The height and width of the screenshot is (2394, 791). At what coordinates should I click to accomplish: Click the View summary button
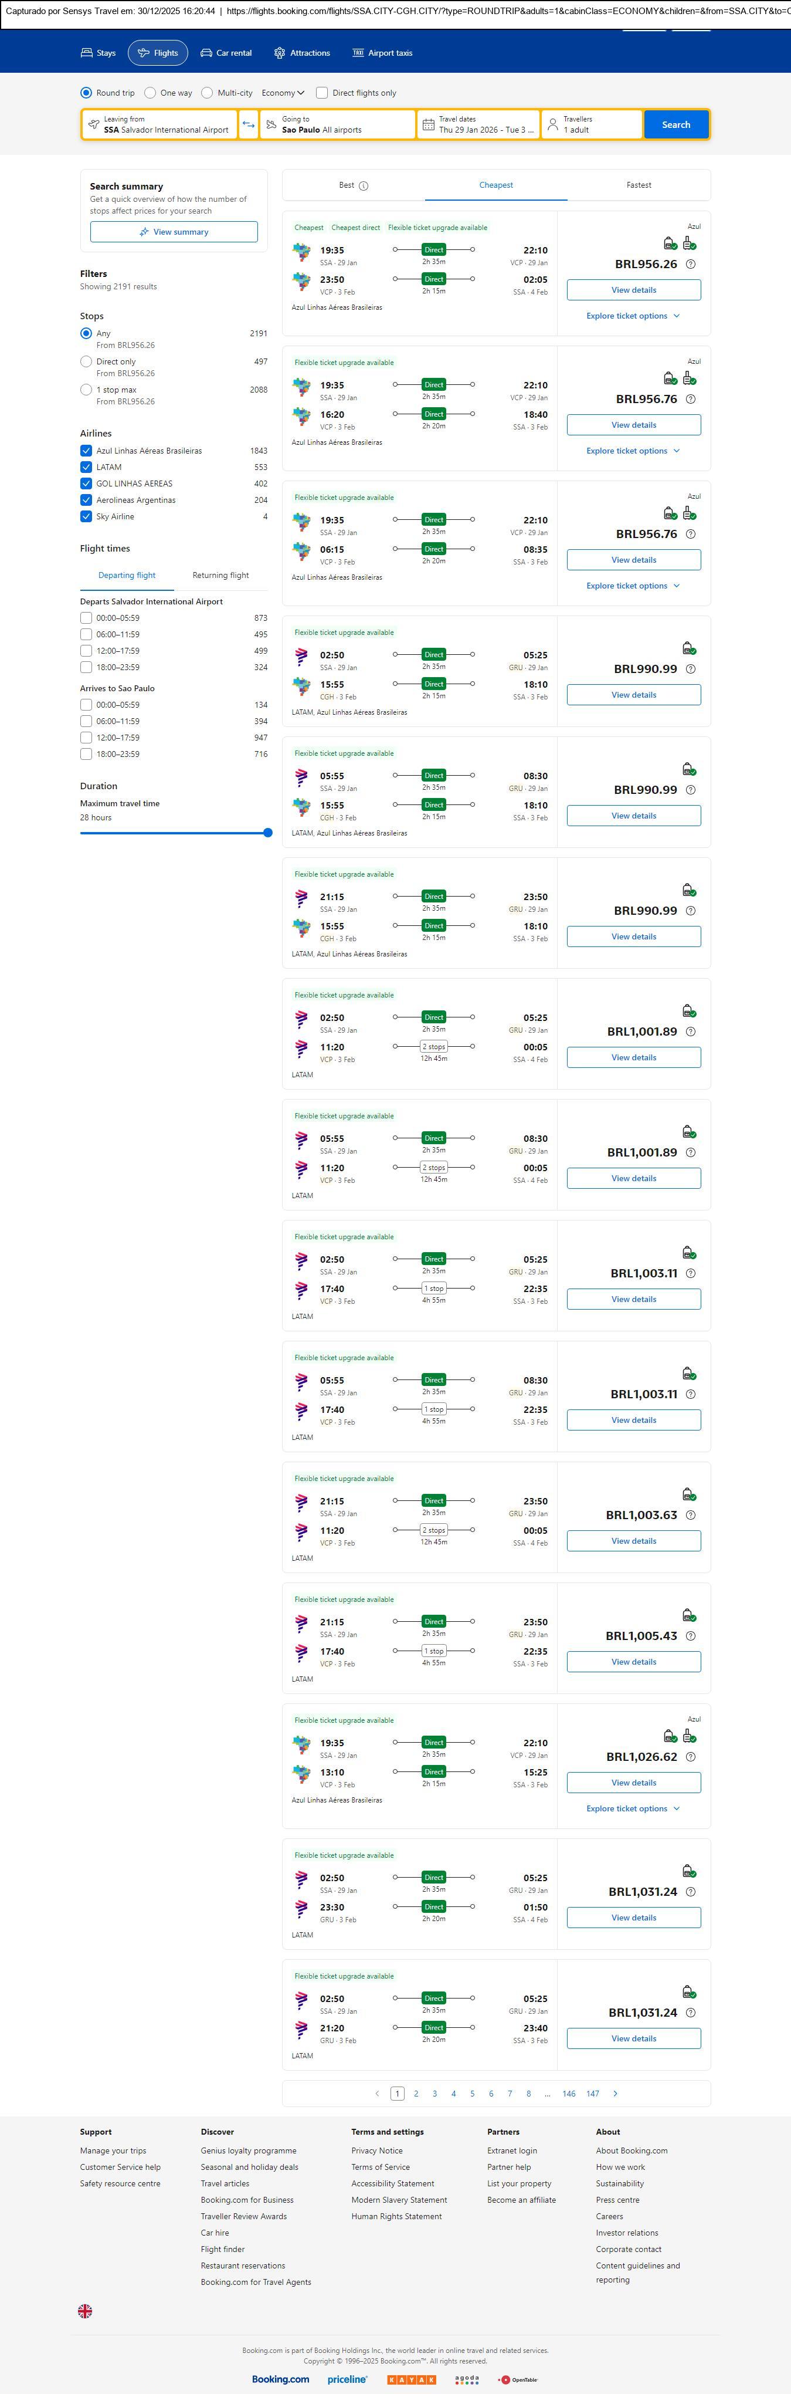(174, 232)
